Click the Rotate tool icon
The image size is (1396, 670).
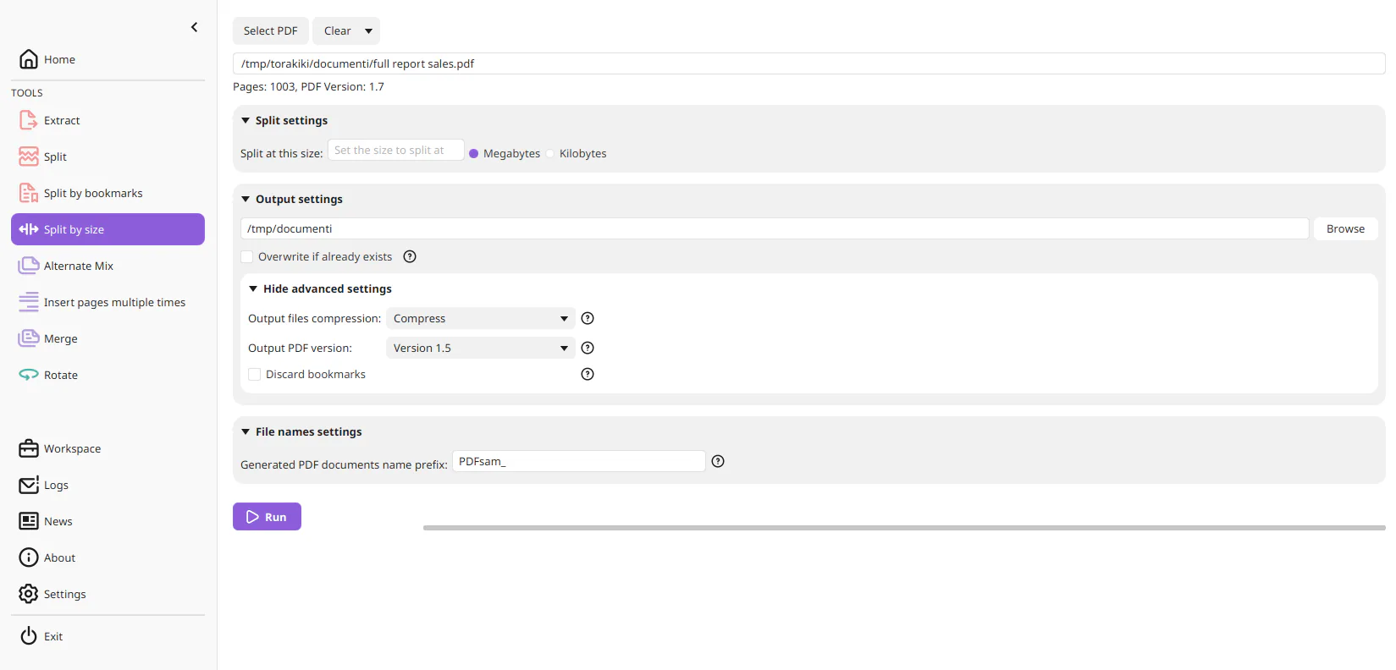point(29,375)
